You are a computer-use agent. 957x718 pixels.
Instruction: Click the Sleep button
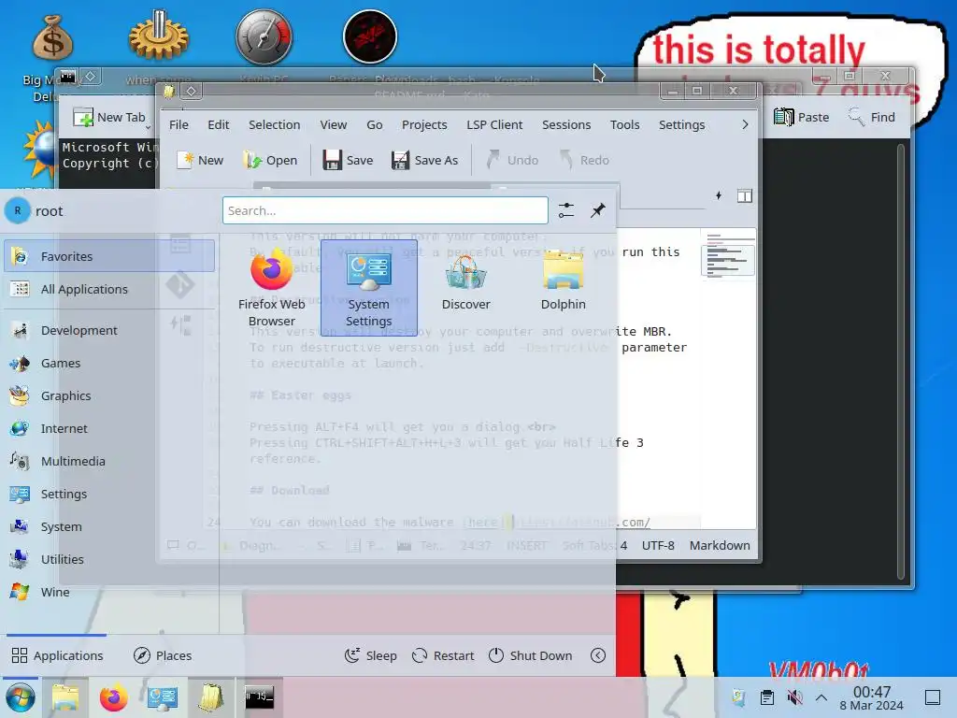click(x=370, y=655)
